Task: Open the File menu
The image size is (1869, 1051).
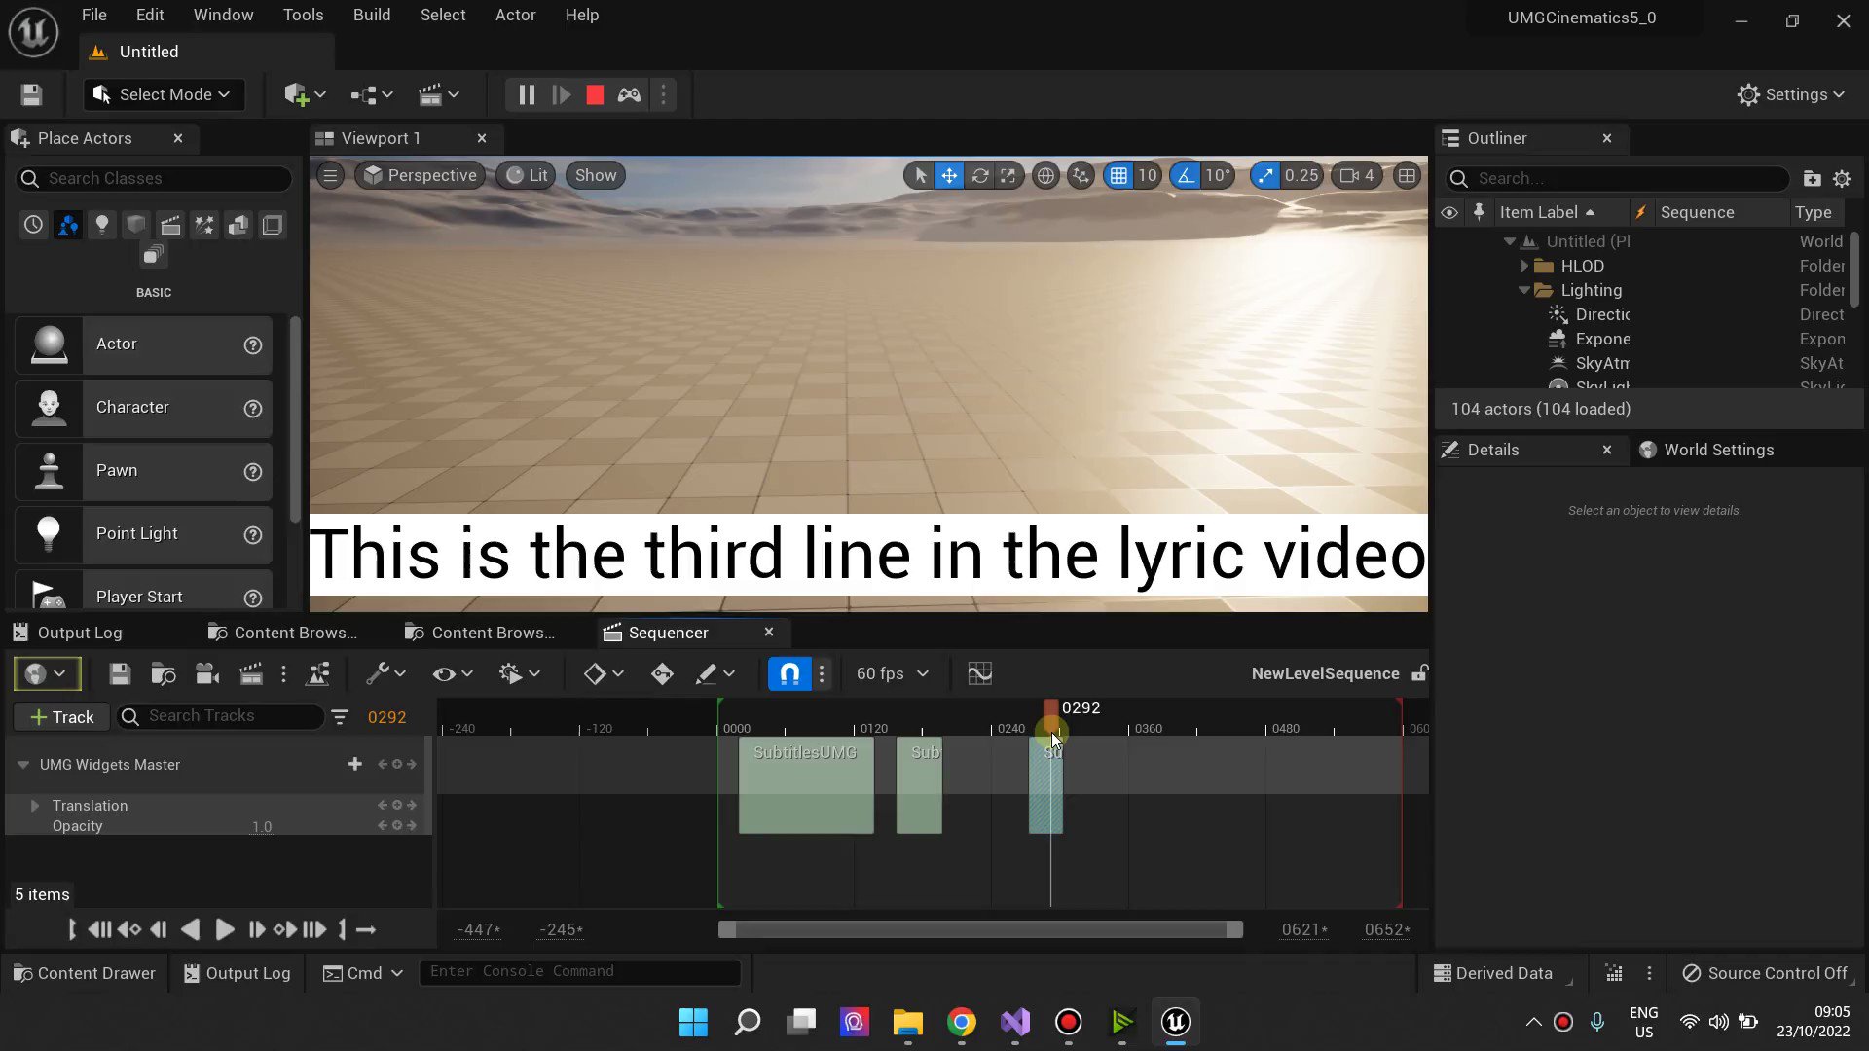Action: click(x=93, y=15)
